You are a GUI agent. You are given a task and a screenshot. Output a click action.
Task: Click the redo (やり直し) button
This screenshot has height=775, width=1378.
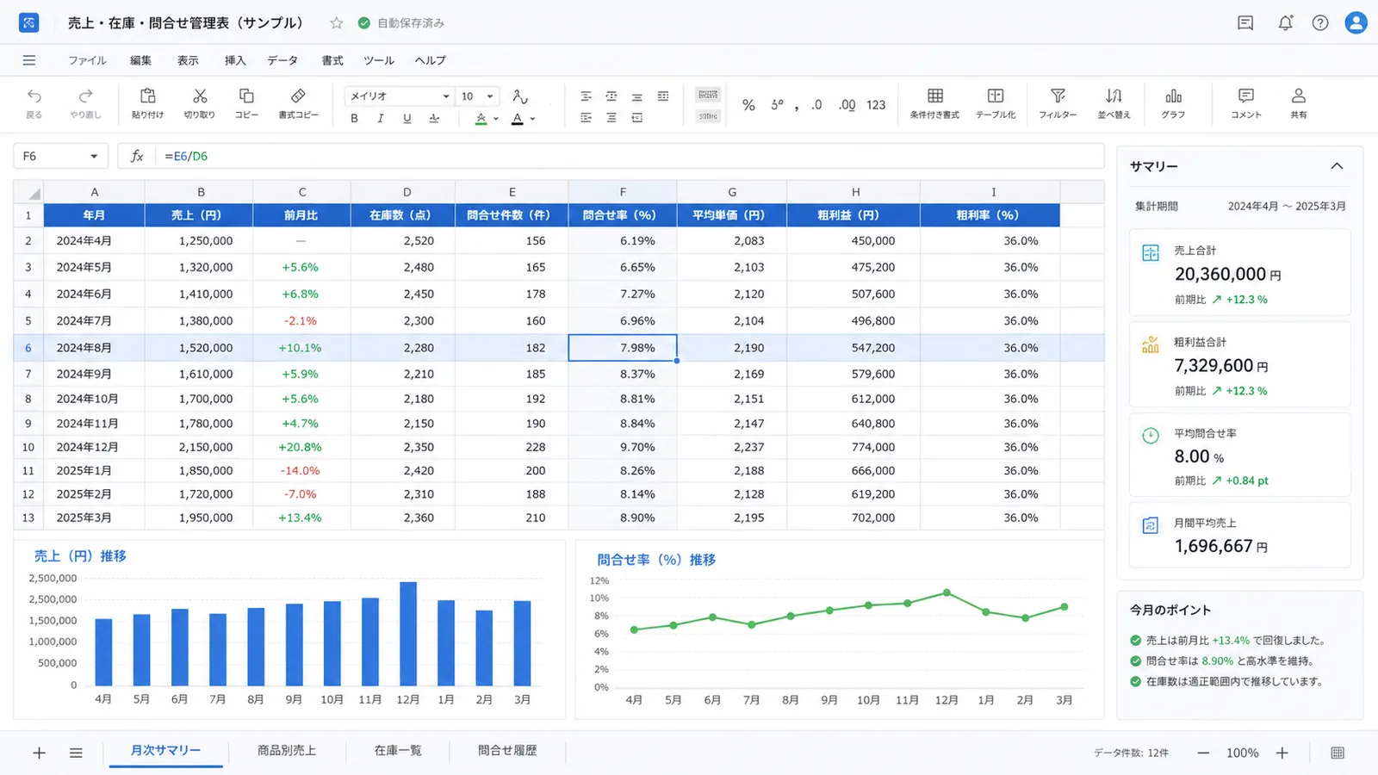click(85, 102)
